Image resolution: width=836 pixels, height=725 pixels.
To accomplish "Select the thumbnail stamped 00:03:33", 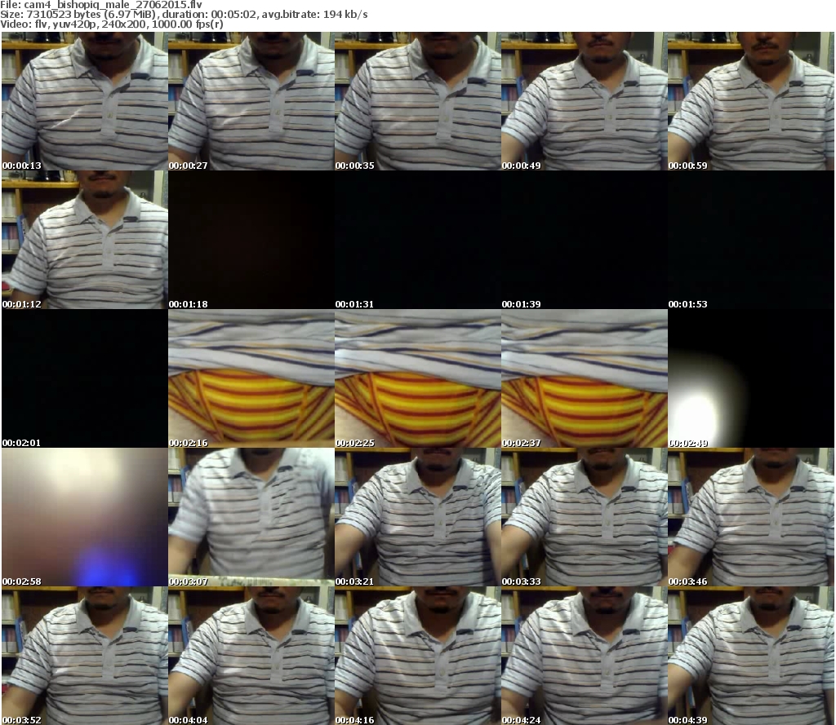I will pyautogui.click(x=585, y=517).
